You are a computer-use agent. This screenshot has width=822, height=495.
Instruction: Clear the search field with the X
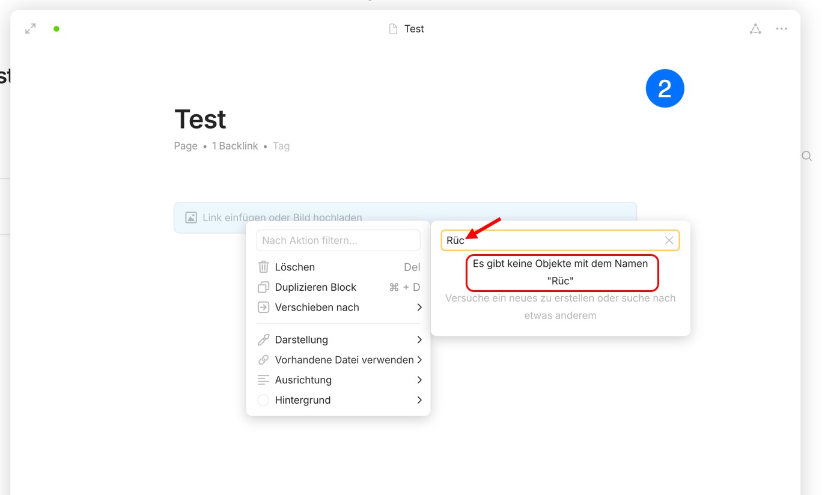(x=669, y=240)
